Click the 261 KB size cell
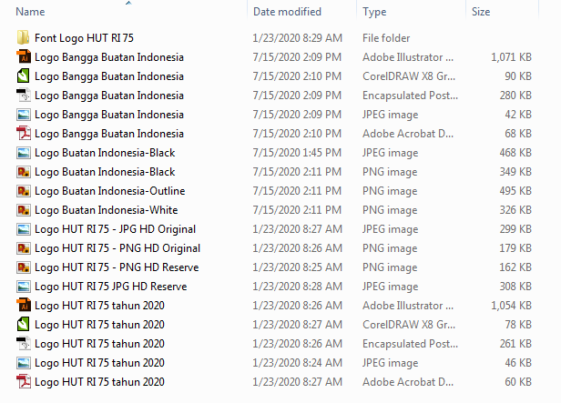Image resolution: width=561 pixels, height=403 pixels. click(x=515, y=344)
